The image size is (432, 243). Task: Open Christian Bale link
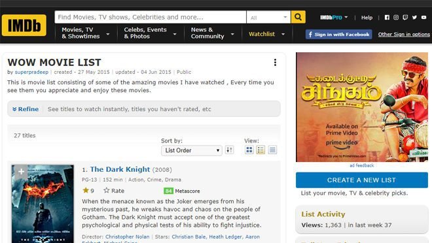(189, 236)
